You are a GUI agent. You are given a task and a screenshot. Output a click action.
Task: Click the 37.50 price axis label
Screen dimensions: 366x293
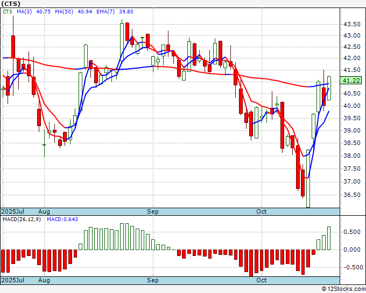(x=352, y=169)
